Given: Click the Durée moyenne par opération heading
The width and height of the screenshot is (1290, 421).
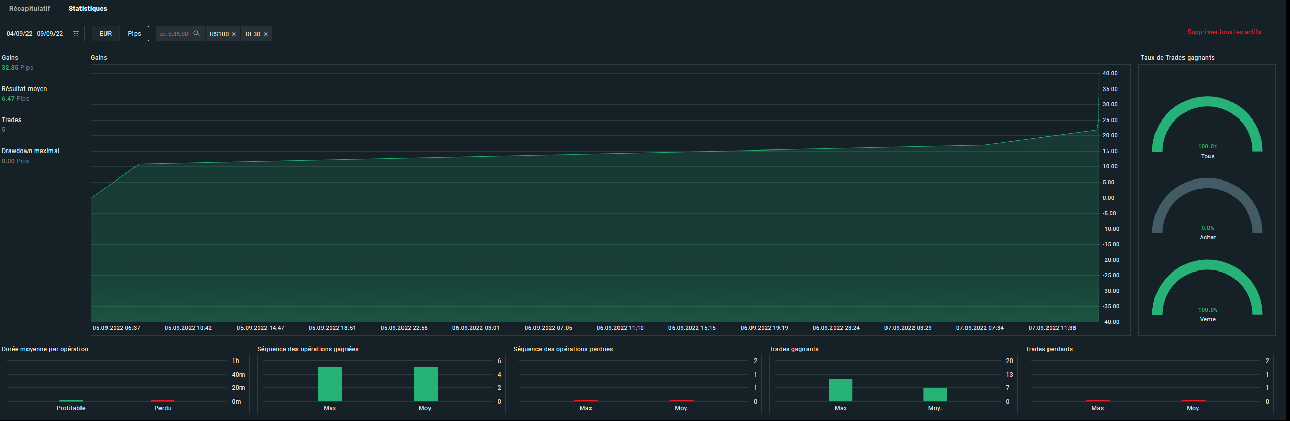Looking at the screenshot, I should 45,349.
